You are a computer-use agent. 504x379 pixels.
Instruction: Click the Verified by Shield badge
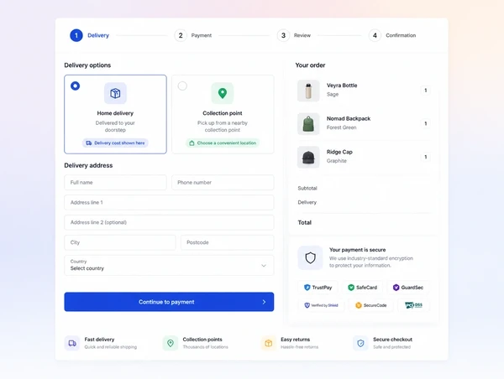tap(321, 305)
